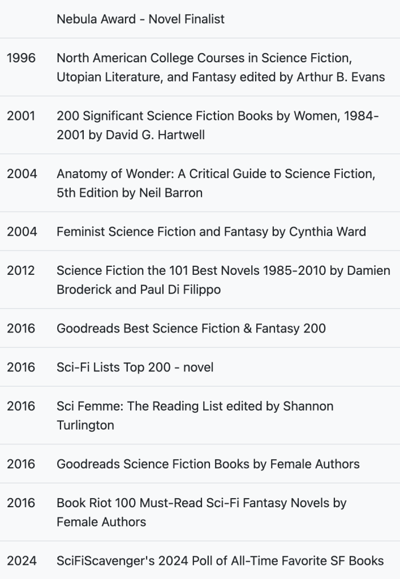
Task: Select Goodreads Science Fiction Books by Female Authors
Action: click(208, 464)
